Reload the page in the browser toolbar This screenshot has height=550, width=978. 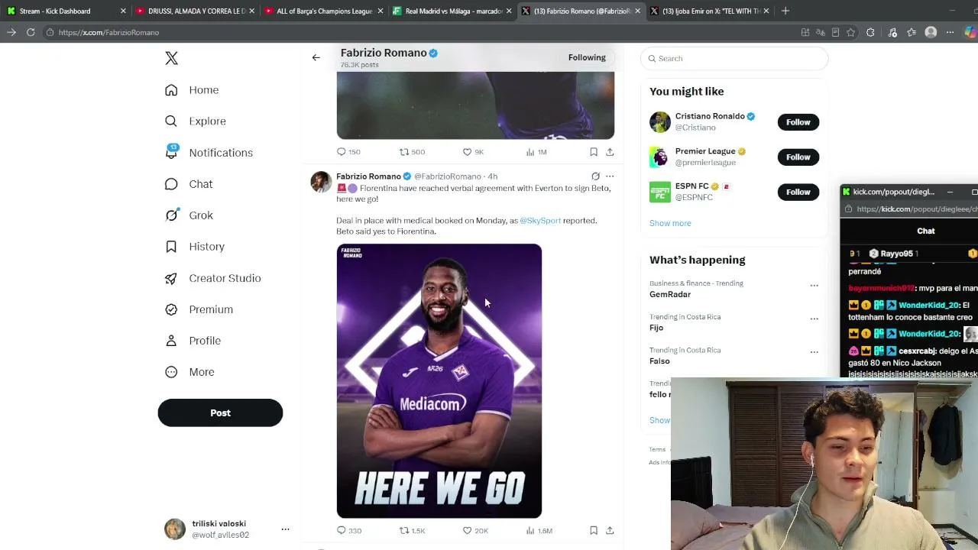[31, 32]
